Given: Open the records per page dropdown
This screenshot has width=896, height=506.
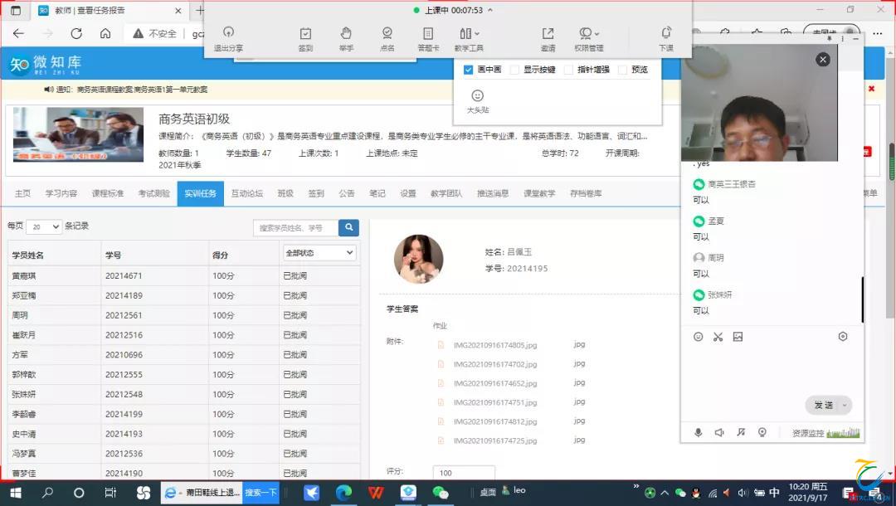Looking at the screenshot, I should [x=44, y=226].
